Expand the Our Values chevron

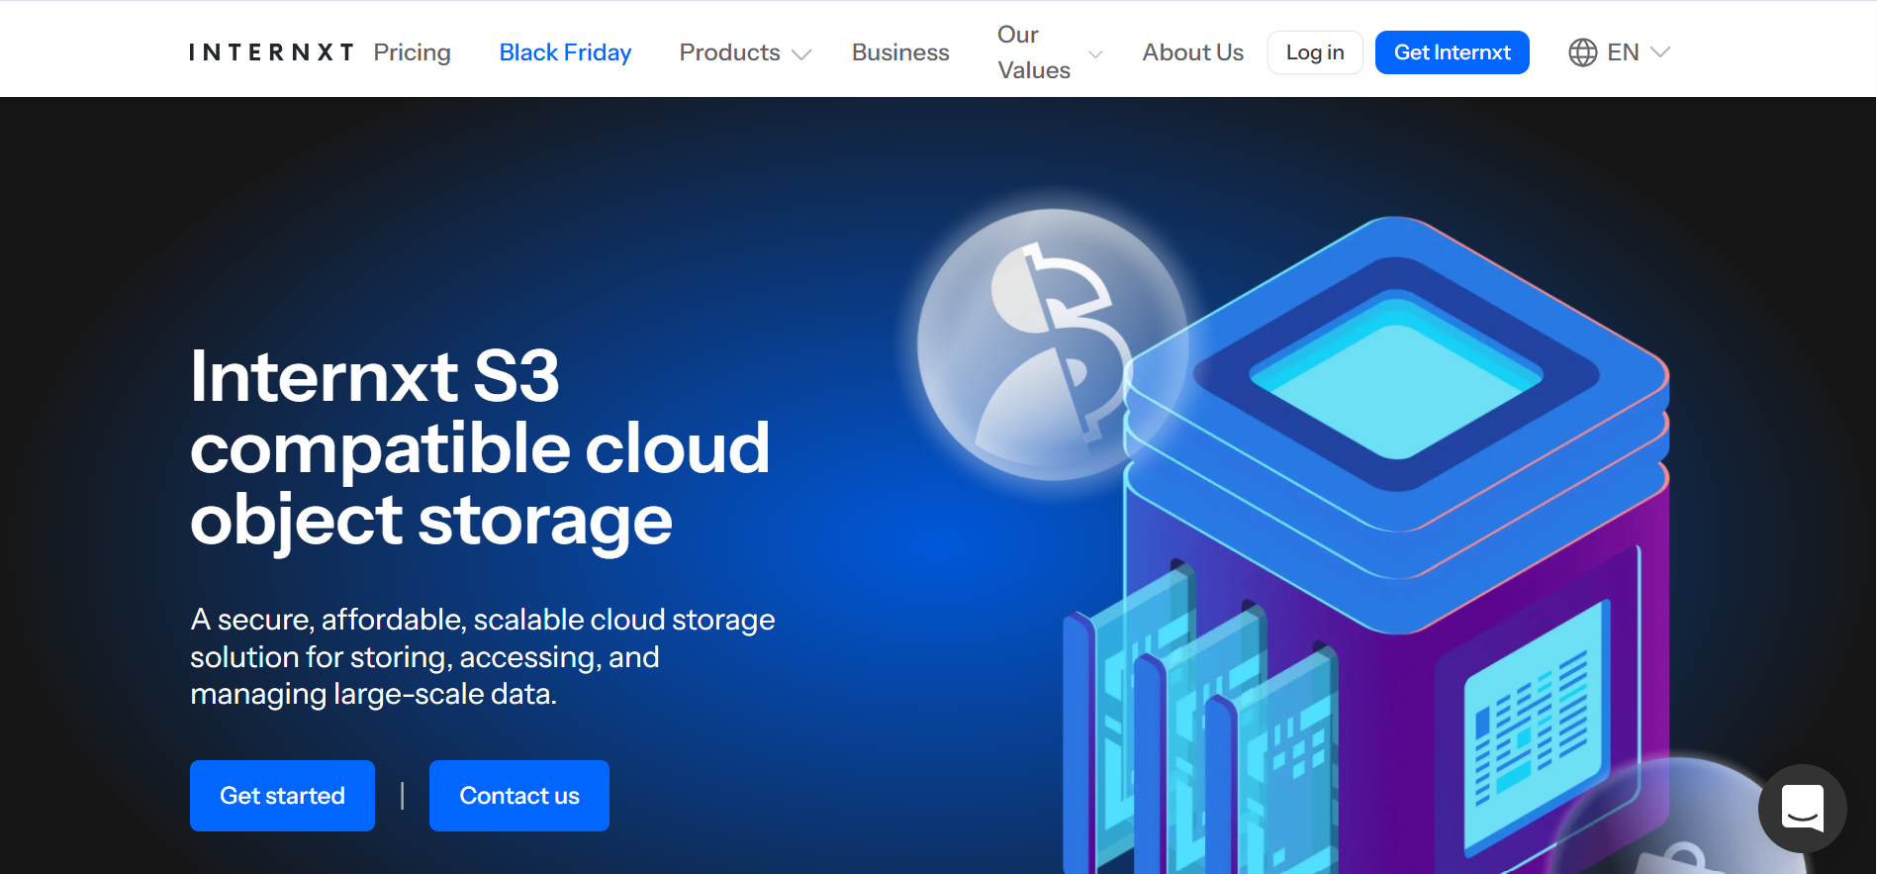click(1095, 54)
